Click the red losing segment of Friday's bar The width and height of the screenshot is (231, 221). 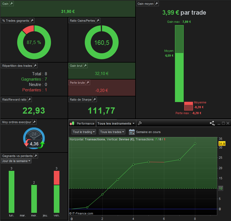[x=57, y=178]
